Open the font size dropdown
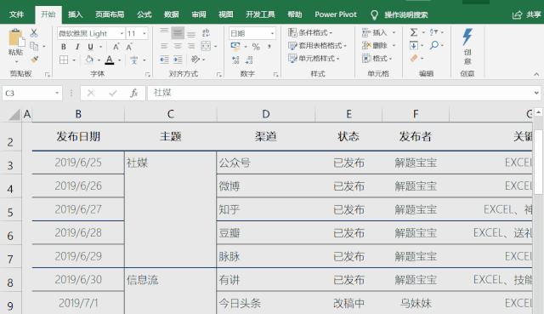544x314 pixels. pyautogui.click(x=144, y=33)
